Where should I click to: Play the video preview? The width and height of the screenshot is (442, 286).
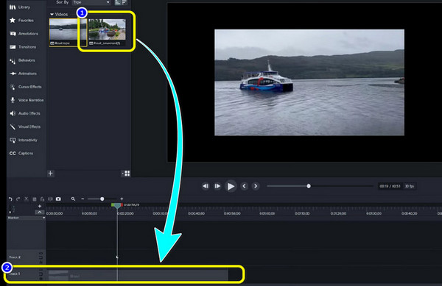[x=231, y=186]
